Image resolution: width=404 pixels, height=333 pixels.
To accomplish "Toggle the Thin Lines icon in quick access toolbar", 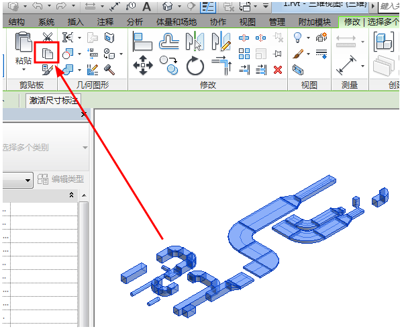I will (x=207, y=7).
